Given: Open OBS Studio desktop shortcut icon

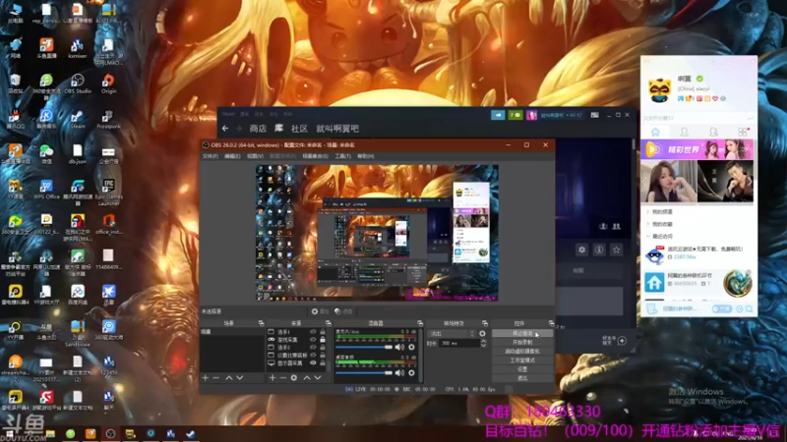Looking at the screenshot, I should click(x=78, y=83).
